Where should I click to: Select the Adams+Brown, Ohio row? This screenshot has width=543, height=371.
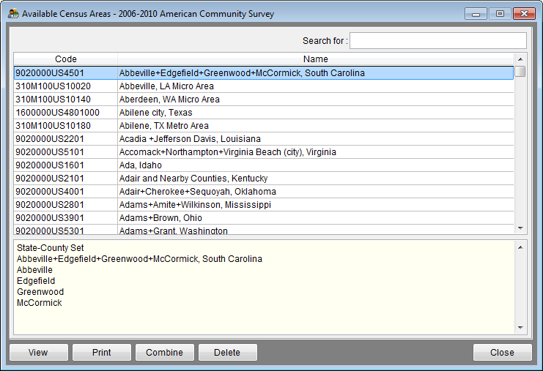pyautogui.click(x=160, y=218)
